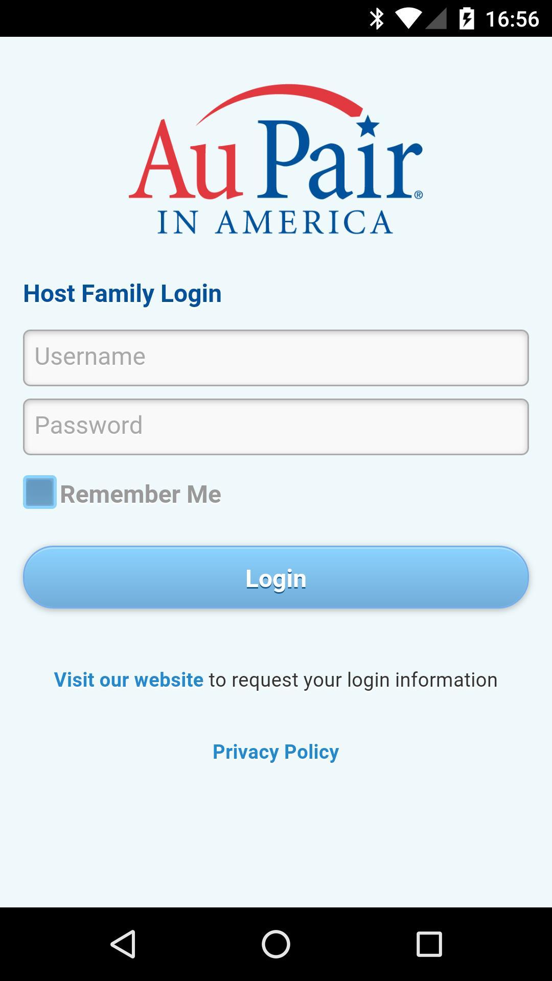
Task: Focus the Password input field
Action: [x=276, y=427]
